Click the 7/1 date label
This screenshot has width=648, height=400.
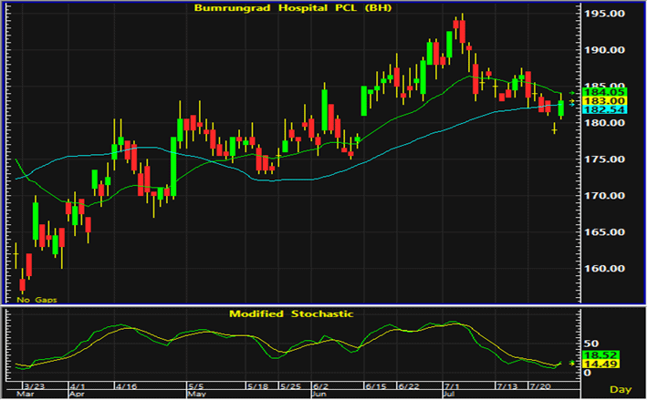[x=452, y=386]
